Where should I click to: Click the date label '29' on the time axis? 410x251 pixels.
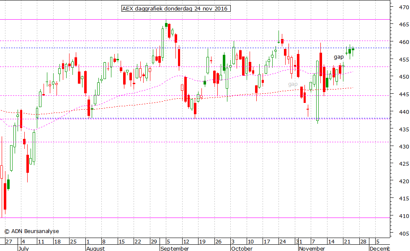tap(154, 241)
